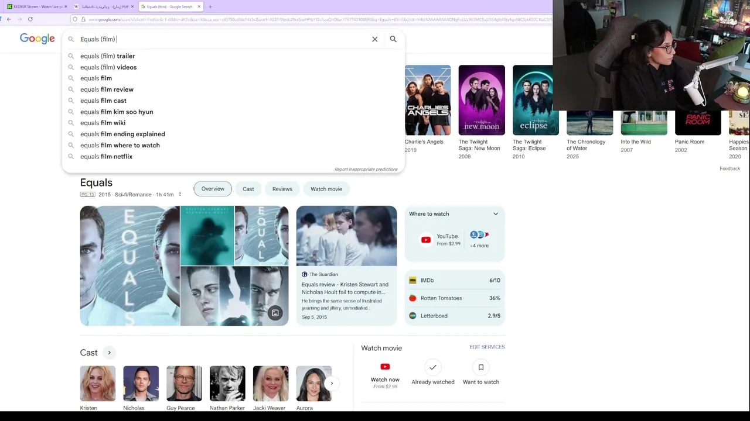Open Nicholas cast member photo
The image size is (750, 421).
click(141, 384)
